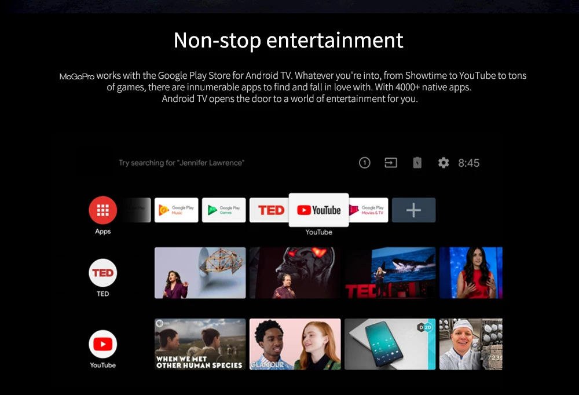579x395 pixels.
Task: Click the 'Apps' label under launcher
Action: [x=102, y=232]
